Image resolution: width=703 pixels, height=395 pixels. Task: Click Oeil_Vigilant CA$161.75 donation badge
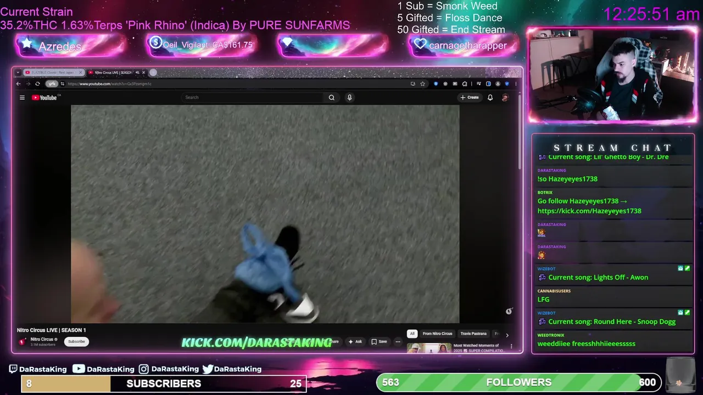coord(201,45)
